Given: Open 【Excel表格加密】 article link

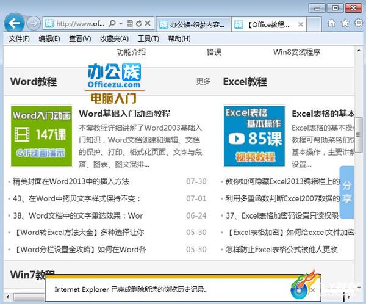Looking at the screenshot, I should (x=289, y=232).
